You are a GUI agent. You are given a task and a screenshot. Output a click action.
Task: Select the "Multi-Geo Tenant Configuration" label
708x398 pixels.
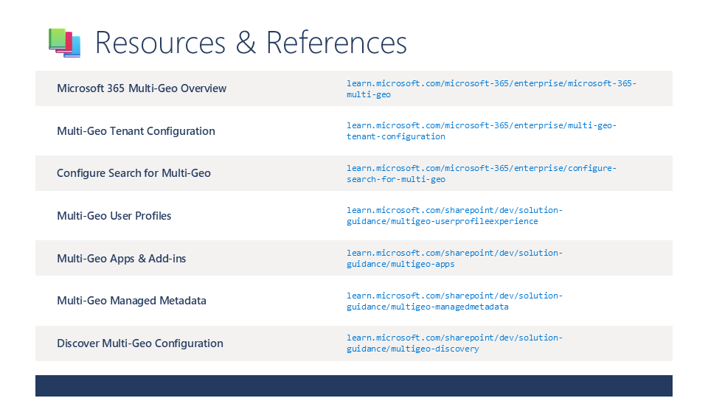(x=136, y=131)
